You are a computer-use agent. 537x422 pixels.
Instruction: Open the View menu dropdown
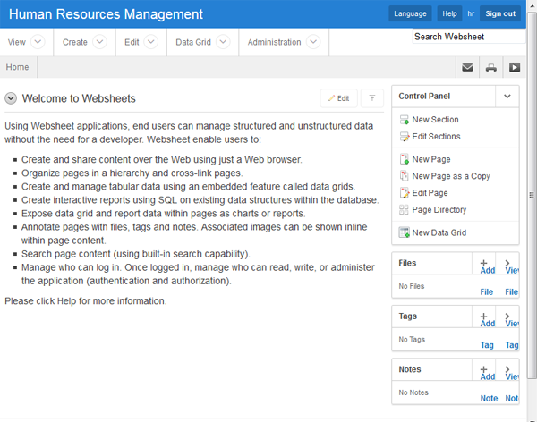tap(27, 42)
